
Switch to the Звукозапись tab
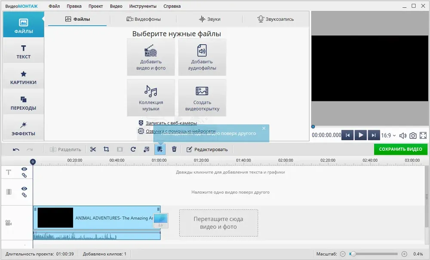(275, 19)
